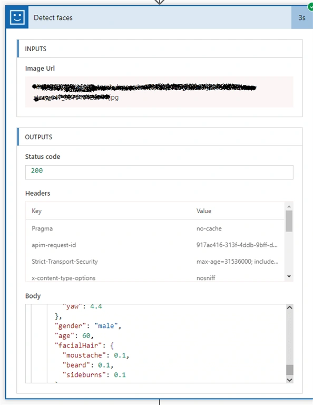
Task: Select the apim-request-id header key
Action: 54,245
